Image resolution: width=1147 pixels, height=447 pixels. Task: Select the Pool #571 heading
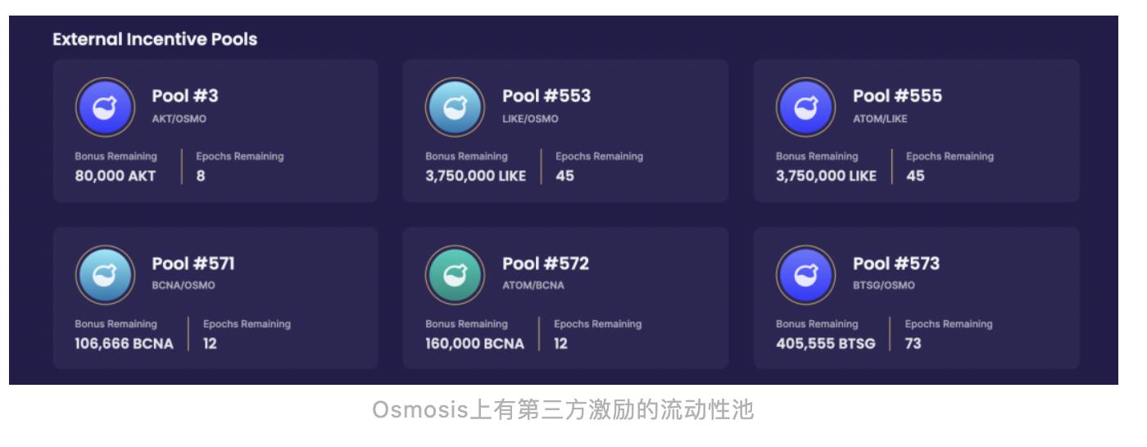click(x=193, y=264)
